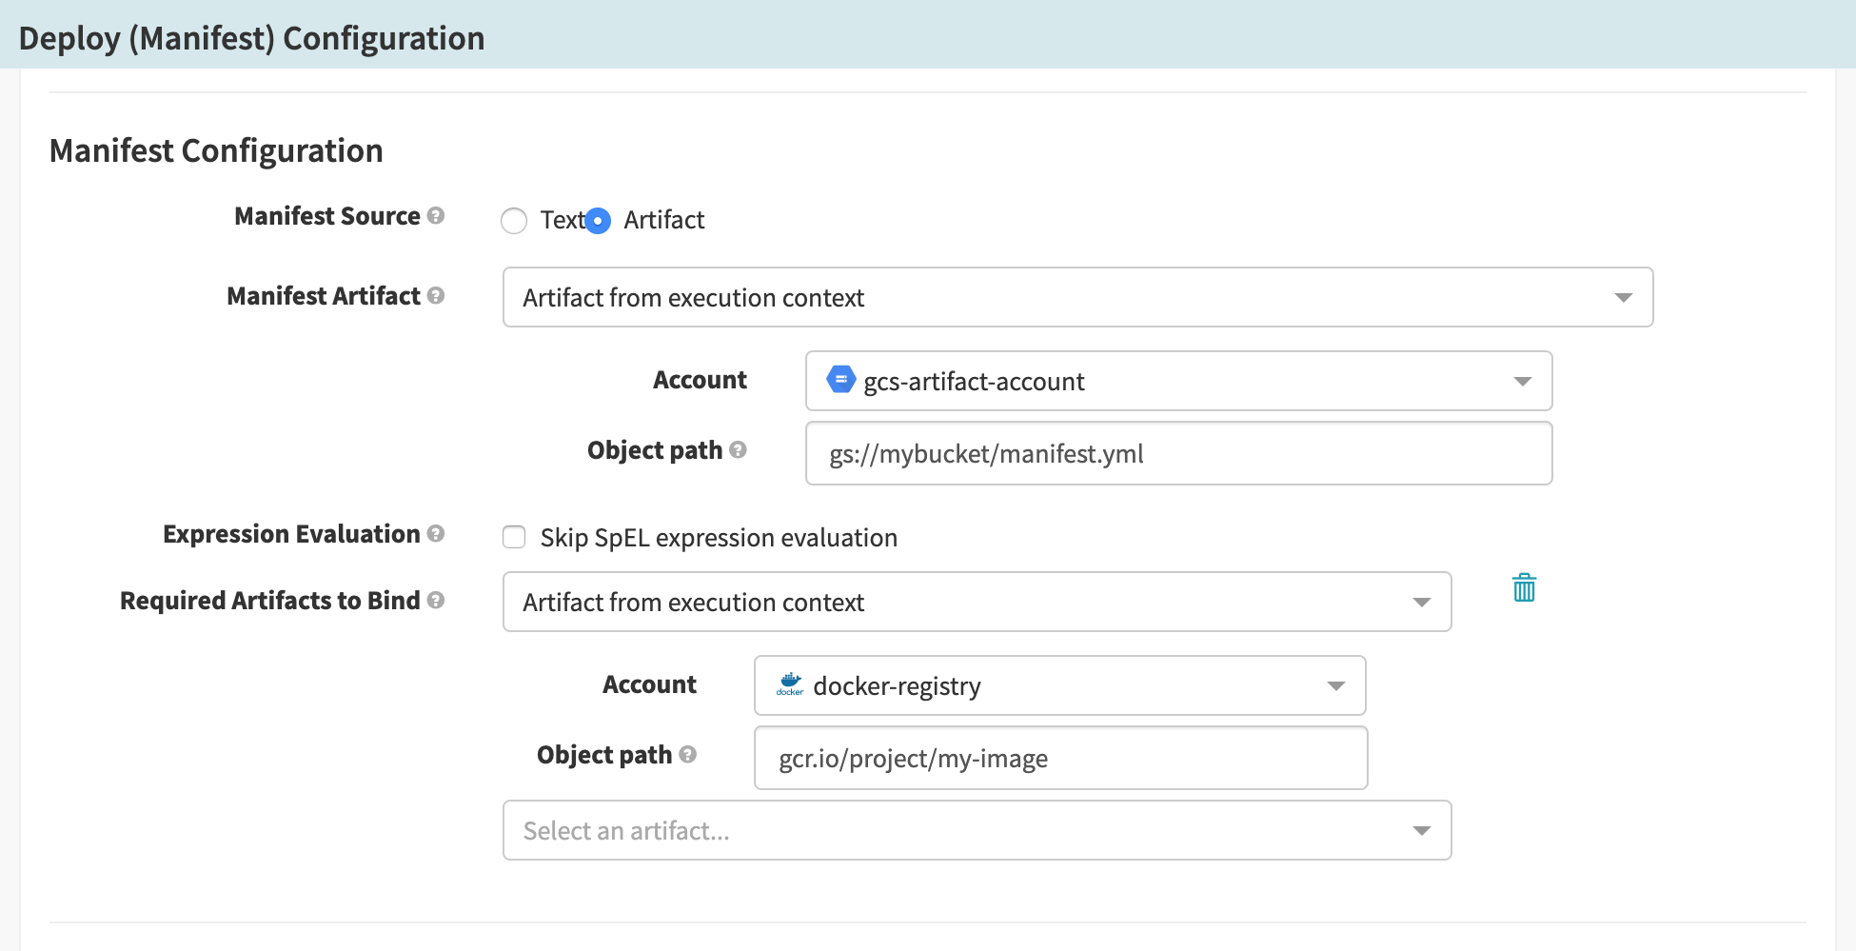
Task: Remove the bound artifact with the trash icon
Action: coord(1524,588)
